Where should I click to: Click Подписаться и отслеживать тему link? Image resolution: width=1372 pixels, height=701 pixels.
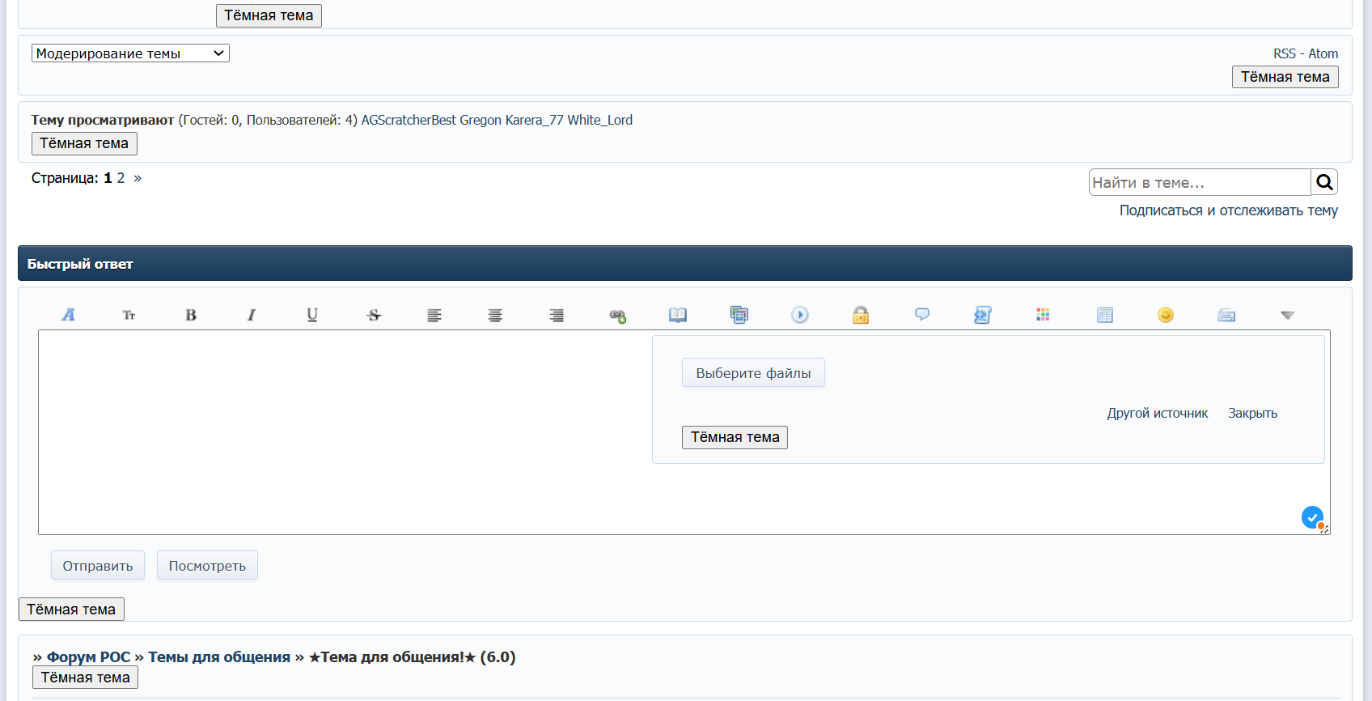click(1229, 210)
